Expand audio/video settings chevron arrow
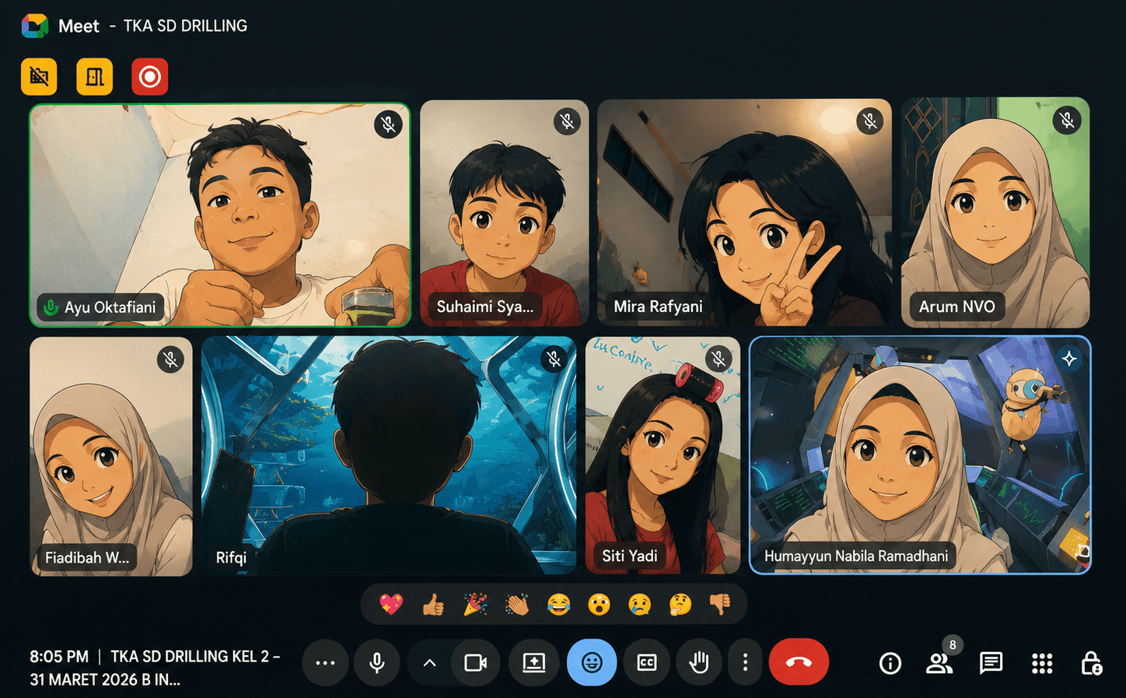This screenshot has width=1126, height=698. click(429, 663)
